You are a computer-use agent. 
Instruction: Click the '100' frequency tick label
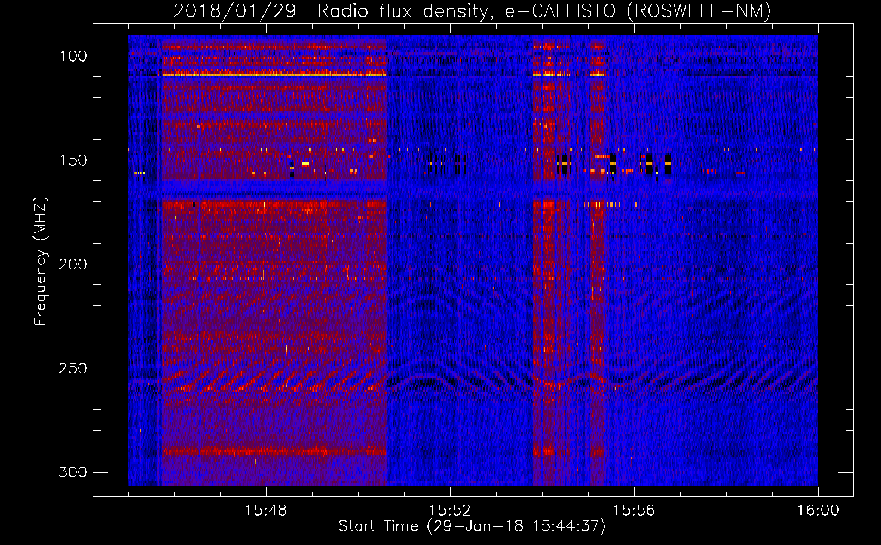pyautogui.click(x=73, y=56)
